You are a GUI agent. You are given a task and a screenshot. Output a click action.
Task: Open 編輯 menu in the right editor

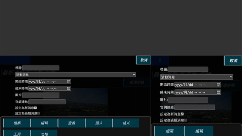tap(199, 131)
